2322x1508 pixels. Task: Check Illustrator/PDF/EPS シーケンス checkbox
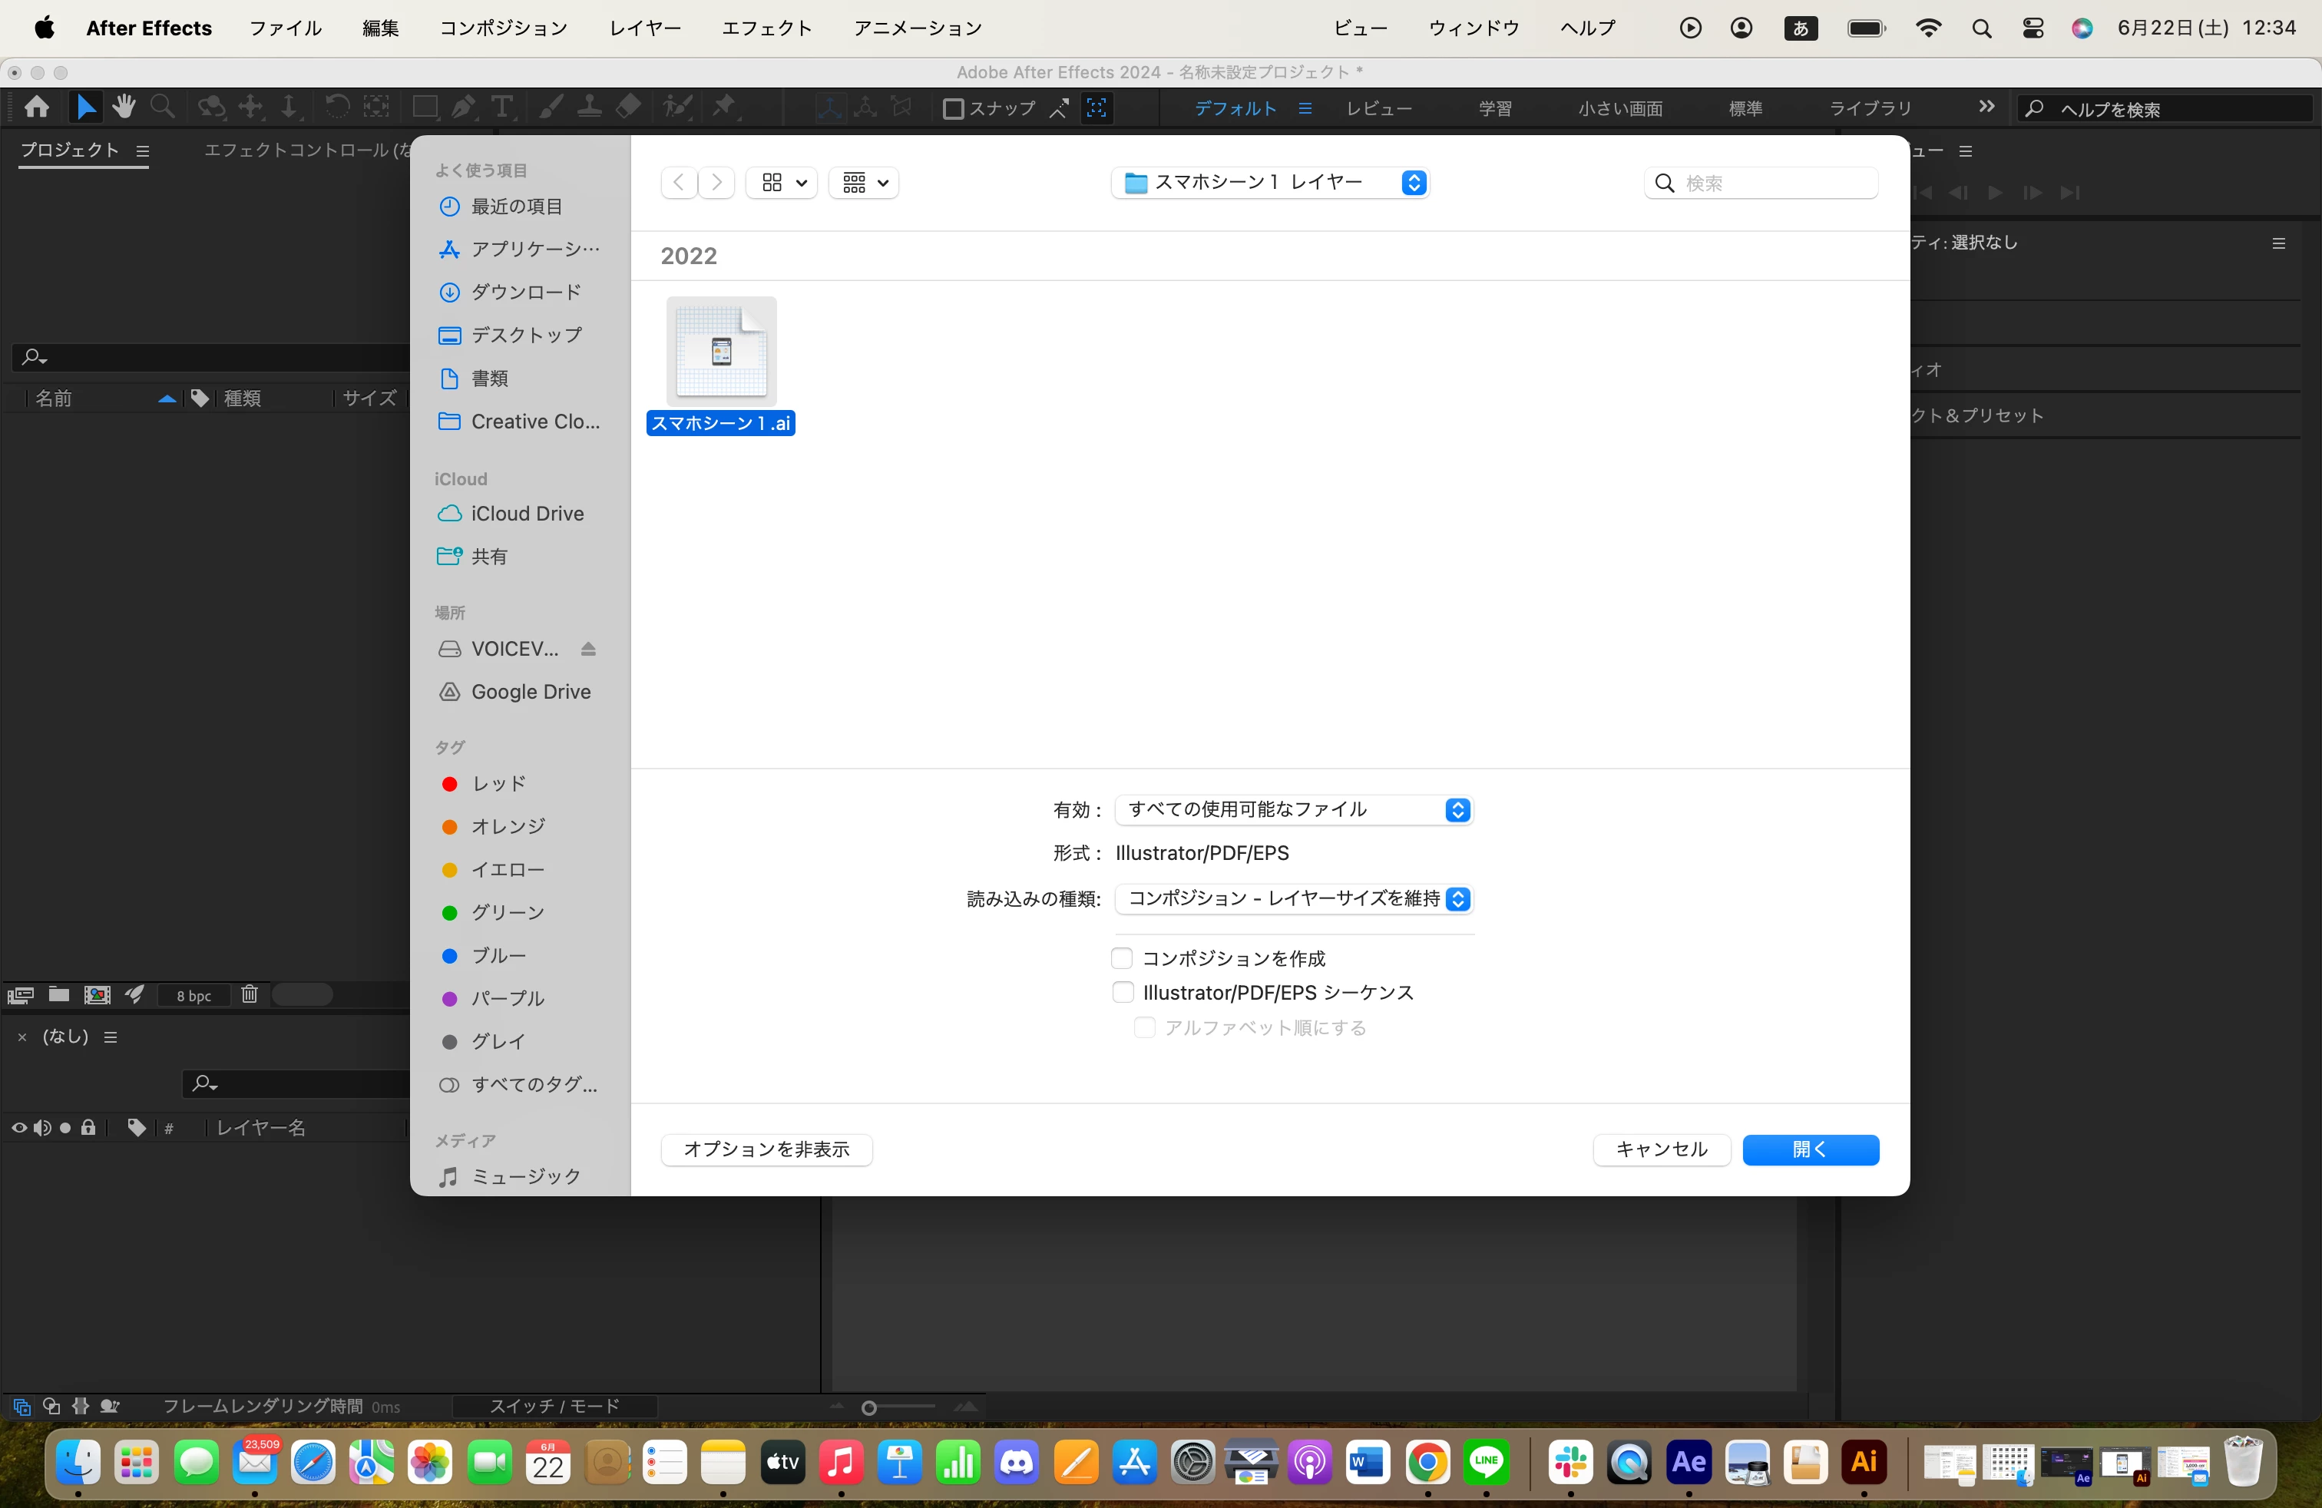[1122, 992]
